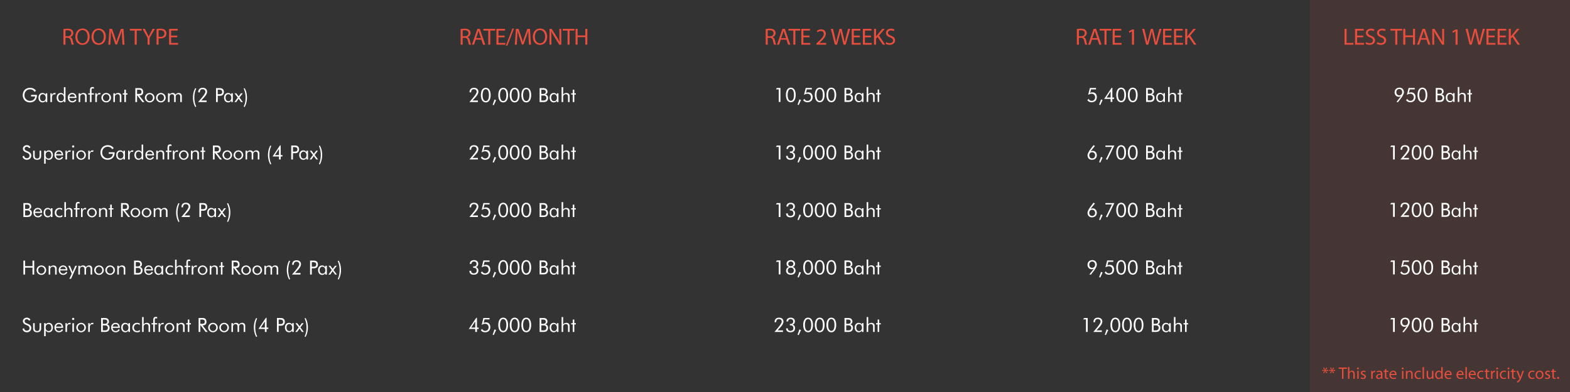Select Superior Beachfront Room (4 Pax)
Screen dimensions: 1570x392
[165, 326]
